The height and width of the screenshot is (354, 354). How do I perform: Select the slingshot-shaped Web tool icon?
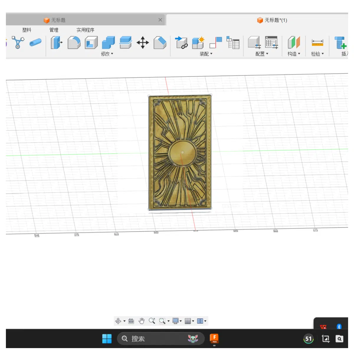pos(18,42)
